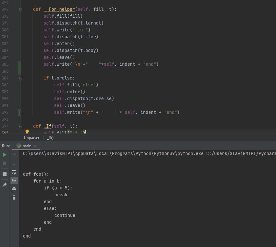The height and width of the screenshot is (247, 276).
Task: Jump up the stack trace arrow
Action: [14, 155]
